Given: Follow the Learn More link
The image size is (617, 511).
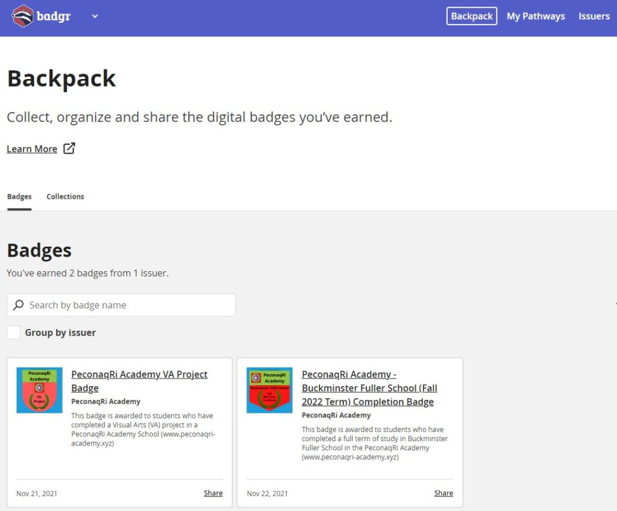Looking at the screenshot, I should 32,149.
